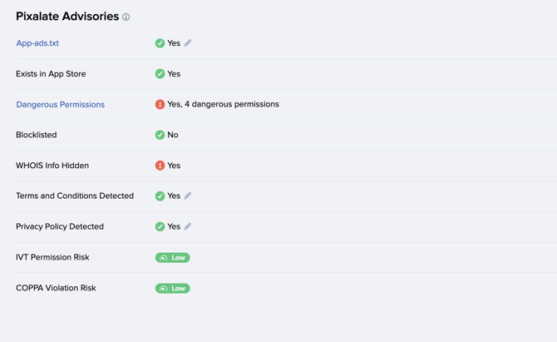Click red alert icon beside WHOIS Info Hidden
Image resolution: width=557 pixels, height=342 pixels.
tap(160, 166)
